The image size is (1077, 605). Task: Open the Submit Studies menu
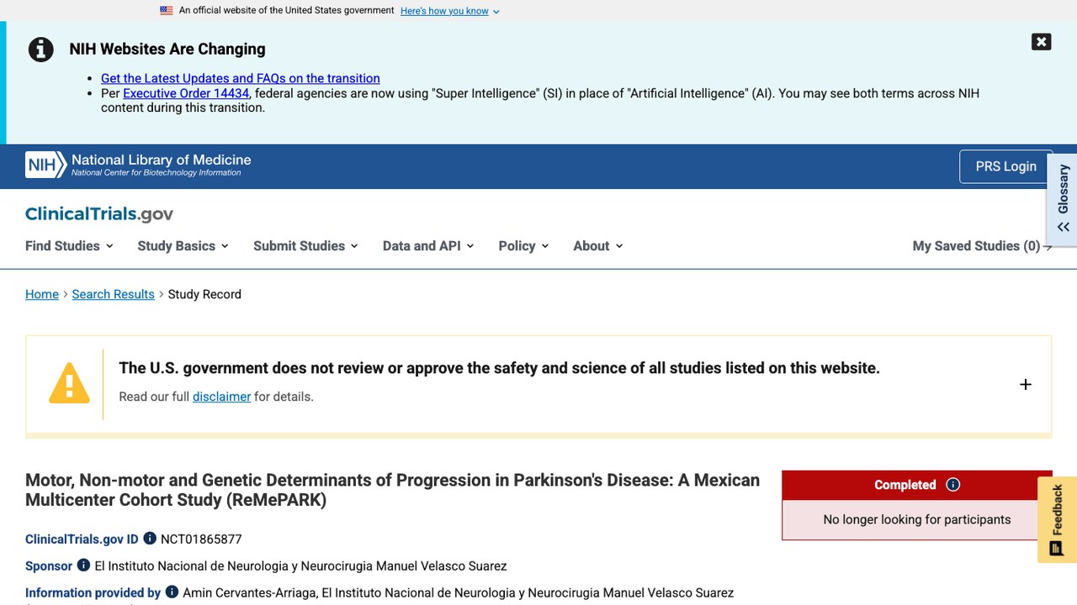(305, 246)
